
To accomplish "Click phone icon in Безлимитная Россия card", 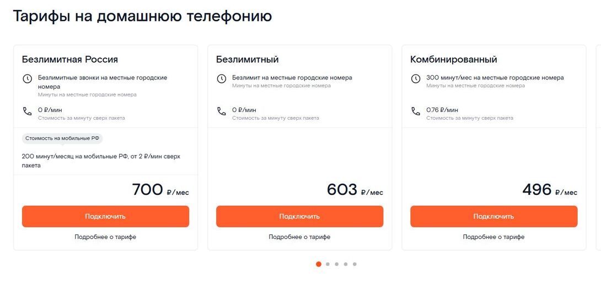I will pos(27,111).
